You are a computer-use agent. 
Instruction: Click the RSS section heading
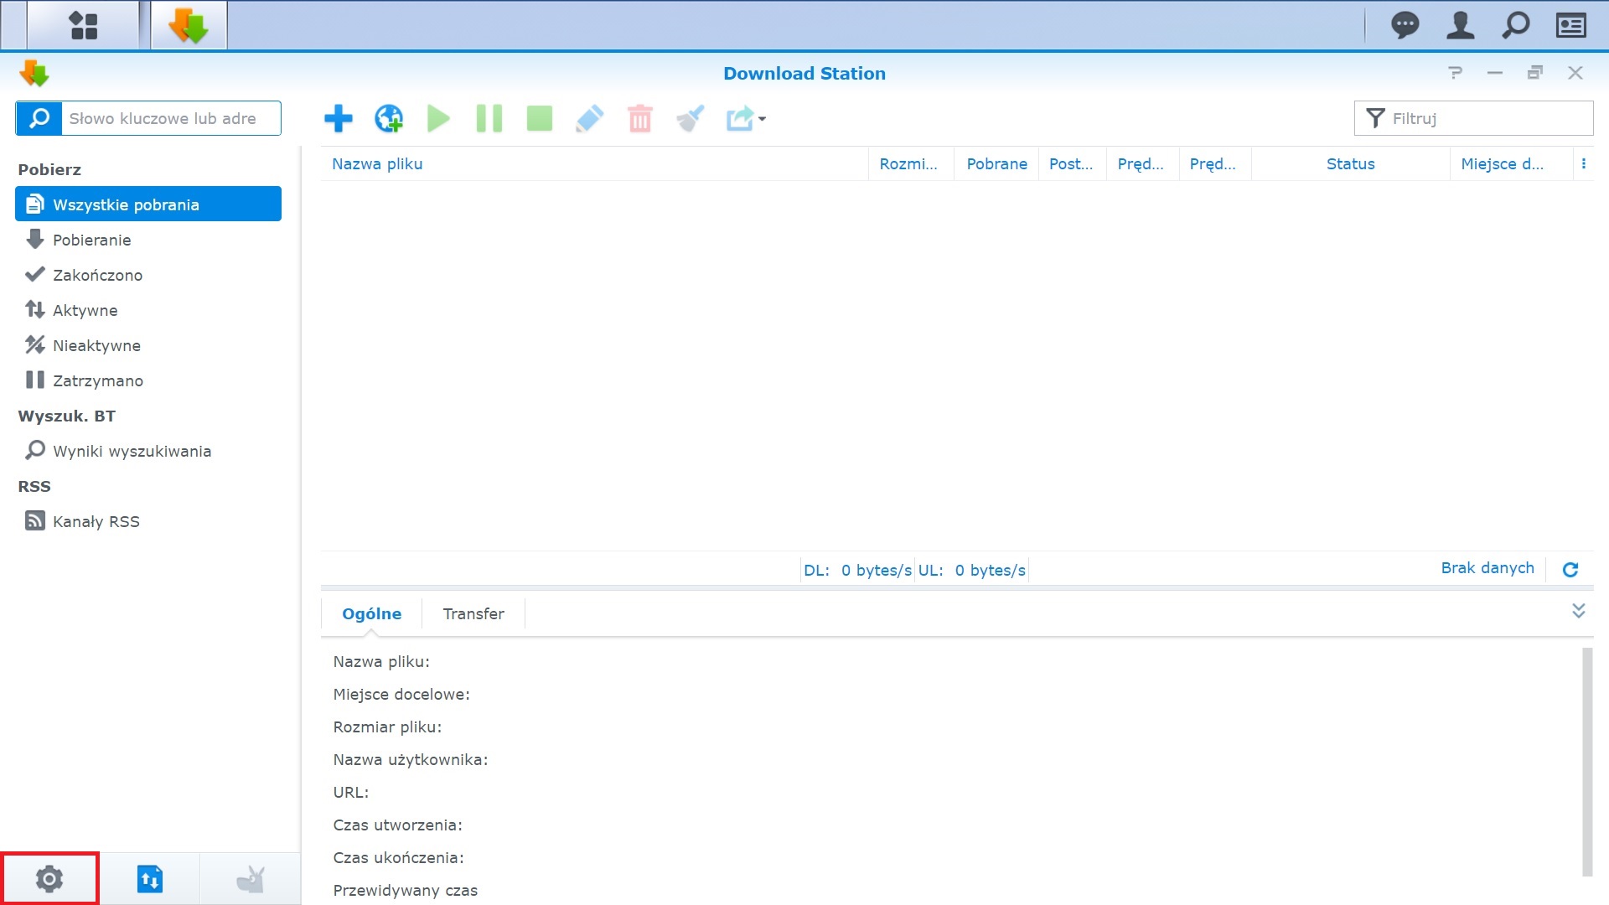pyautogui.click(x=34, y=486)
